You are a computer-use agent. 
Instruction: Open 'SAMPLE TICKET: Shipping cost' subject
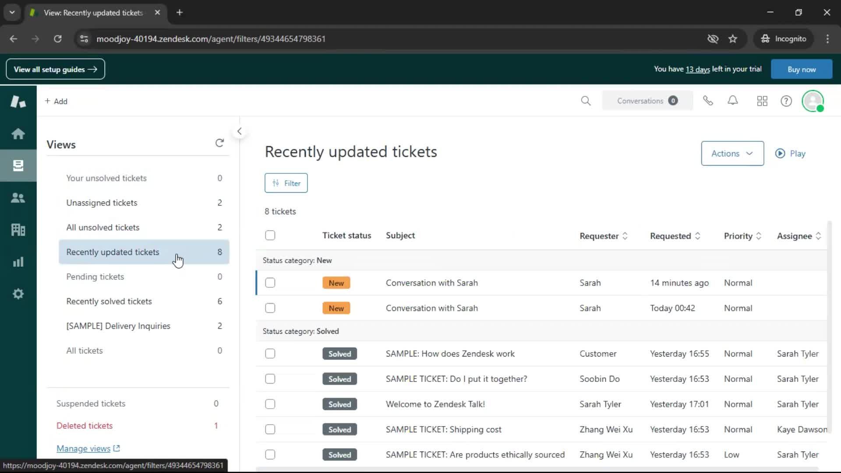coord(443,430)
